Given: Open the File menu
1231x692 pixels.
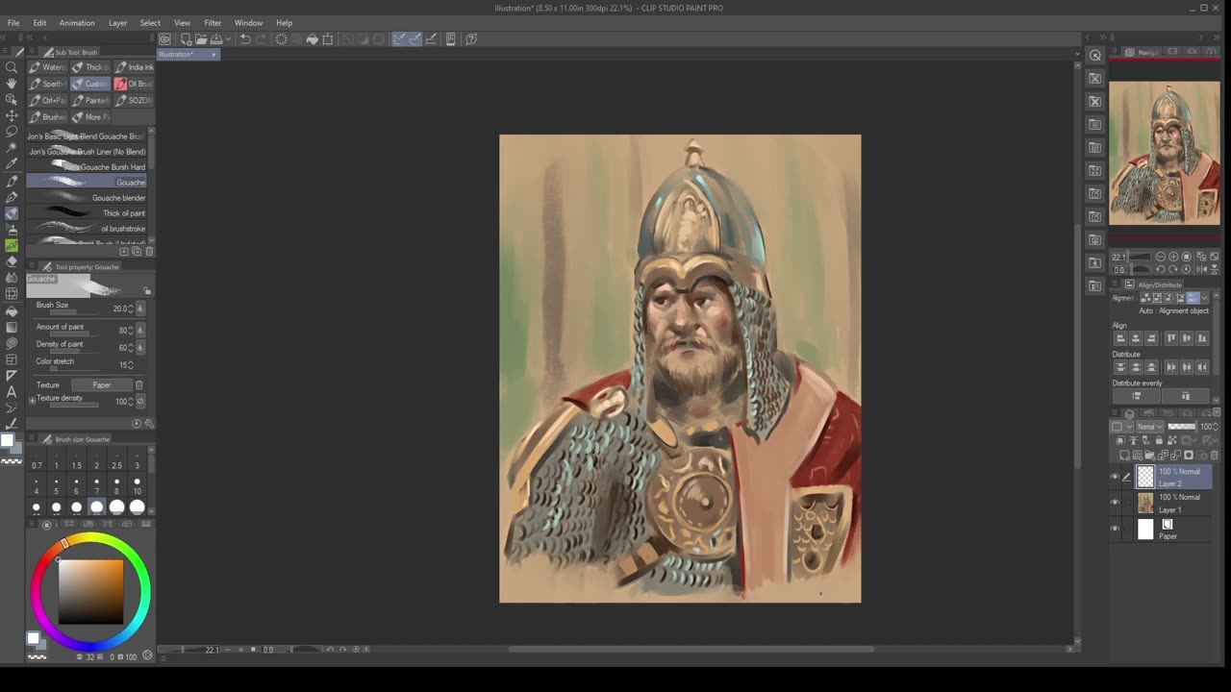Looking at the screenshot, I should pos(13,23).
